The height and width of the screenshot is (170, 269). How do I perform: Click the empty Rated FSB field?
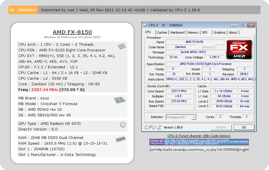(x=179, y=106)
